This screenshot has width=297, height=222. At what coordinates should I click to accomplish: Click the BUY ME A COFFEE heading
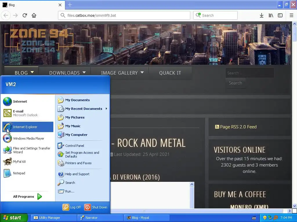[240, 195]
